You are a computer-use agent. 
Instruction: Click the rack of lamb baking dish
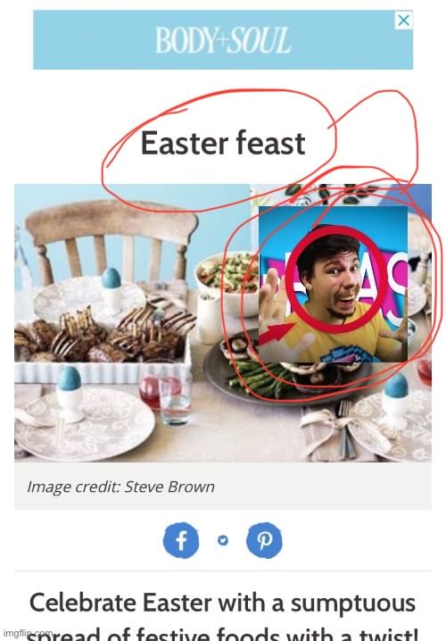click(102, 345)
